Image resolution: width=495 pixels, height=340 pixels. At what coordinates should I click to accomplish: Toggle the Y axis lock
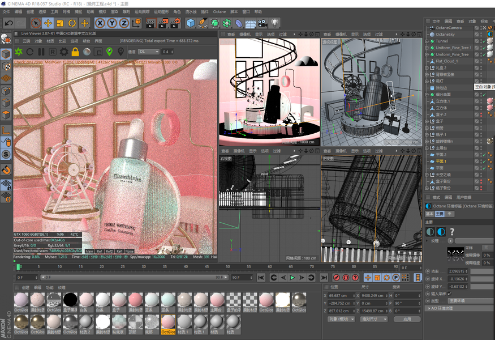(x=112, y=23)
